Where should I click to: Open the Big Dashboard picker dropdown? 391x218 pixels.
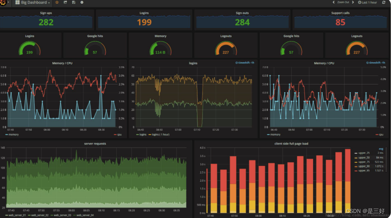pyautogui.click(x=33, y=2)
